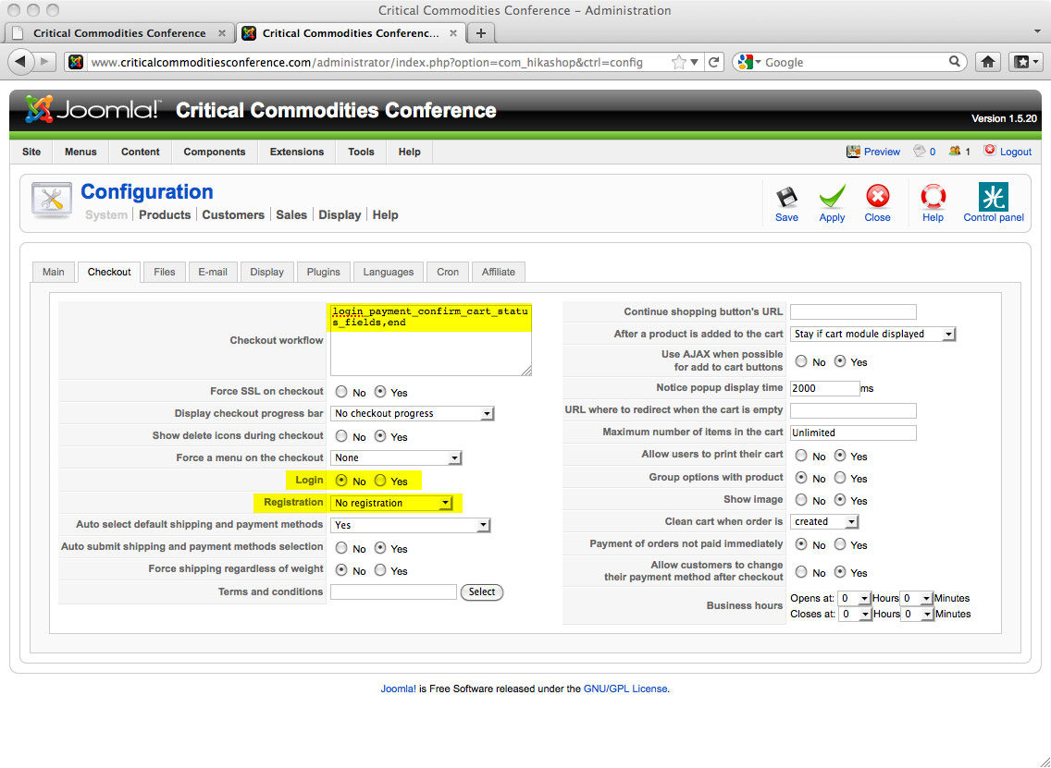Close the active Administration tab
The height and width of the screenshot is (768, 1051).
click(x=453, y=33)
